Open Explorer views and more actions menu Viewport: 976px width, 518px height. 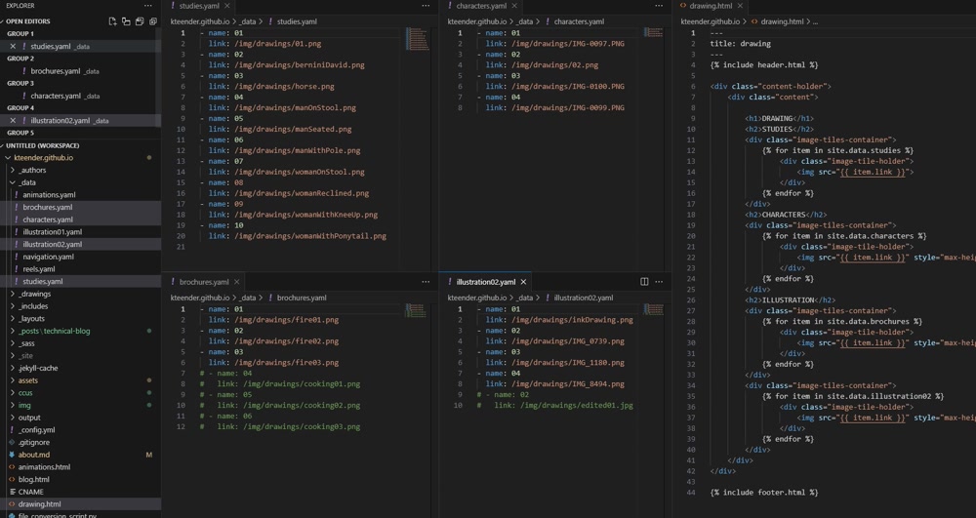coord(147,6)
